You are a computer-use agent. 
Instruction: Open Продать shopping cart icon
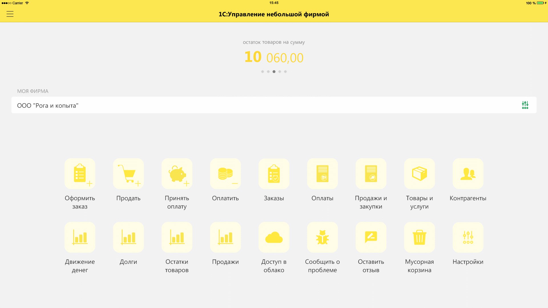tap(128, 174)
